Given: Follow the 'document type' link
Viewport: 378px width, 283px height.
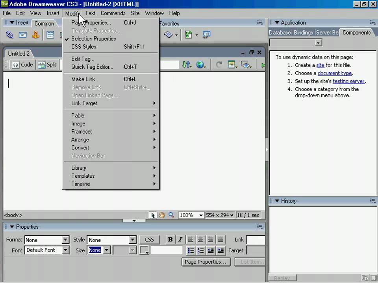Looking at the screenshot, I should [335, 73].
